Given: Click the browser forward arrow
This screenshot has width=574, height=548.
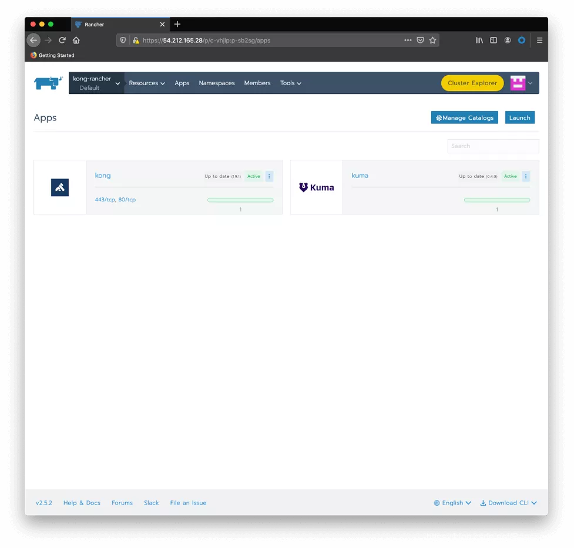Looking at the screenshot, I should tap(48, 41).
